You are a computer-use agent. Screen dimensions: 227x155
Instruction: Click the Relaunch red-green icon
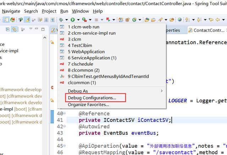pos(108,20)
